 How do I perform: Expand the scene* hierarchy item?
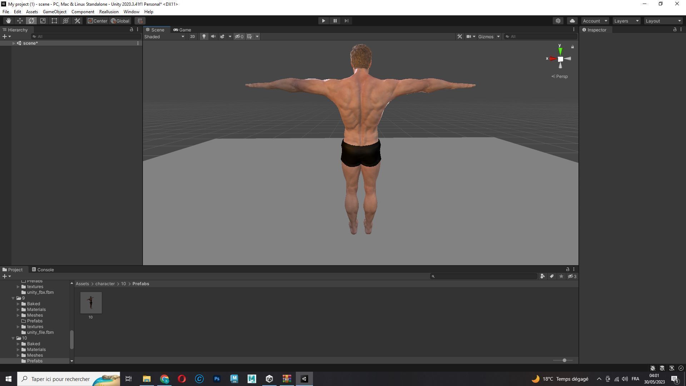[14, 43]
